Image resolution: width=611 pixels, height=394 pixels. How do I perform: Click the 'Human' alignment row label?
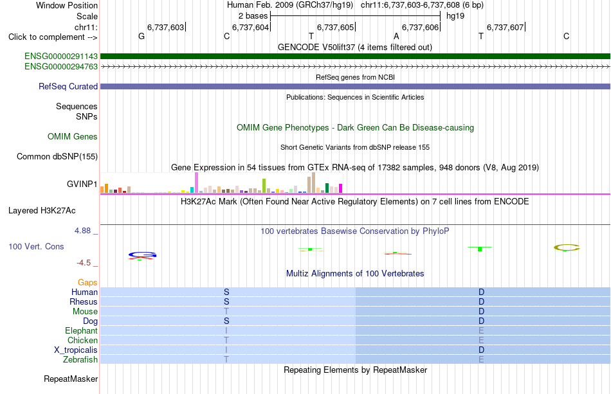tap(84, 292)
